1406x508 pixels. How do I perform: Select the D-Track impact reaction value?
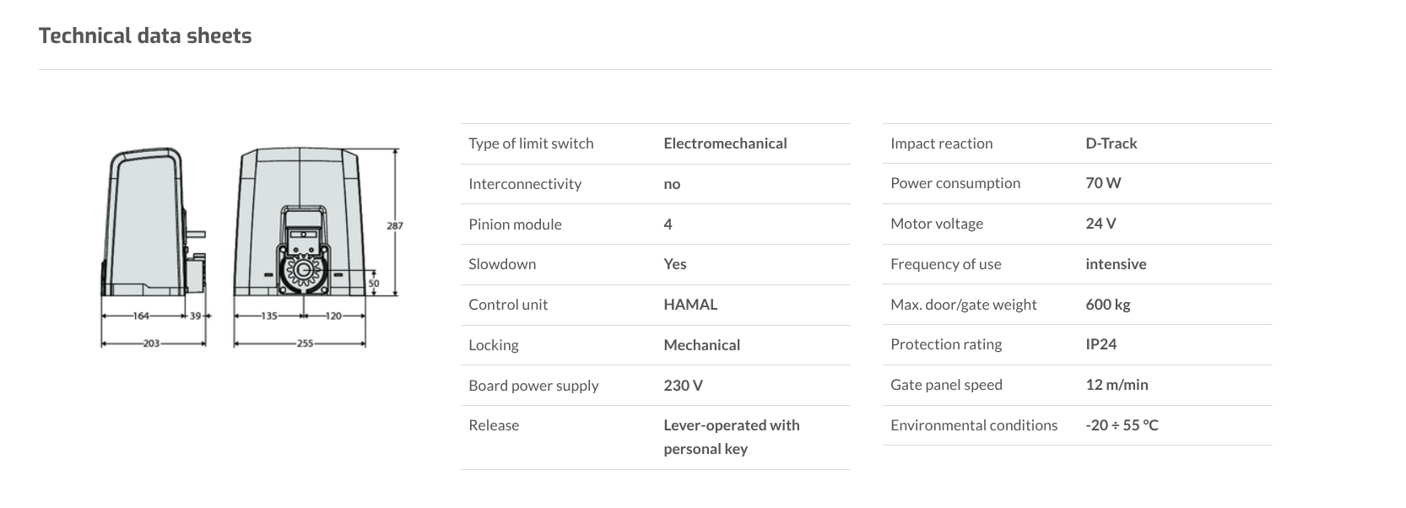(x=1111, y=143)
